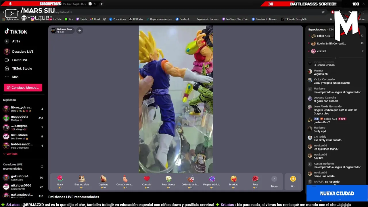Screen dimensions: 368x207
Task: Open new browser tab
Action: tap(101, 4)
